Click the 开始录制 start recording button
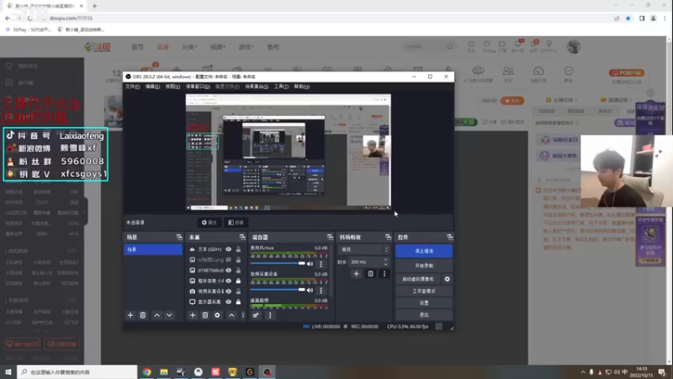Viewport: 673px width, 379px height. [424, 265]
